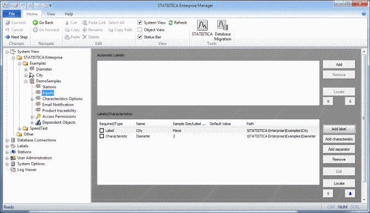370x213 pixels.
Task: Select the Inputs tree item
Action: pos(48,93)
